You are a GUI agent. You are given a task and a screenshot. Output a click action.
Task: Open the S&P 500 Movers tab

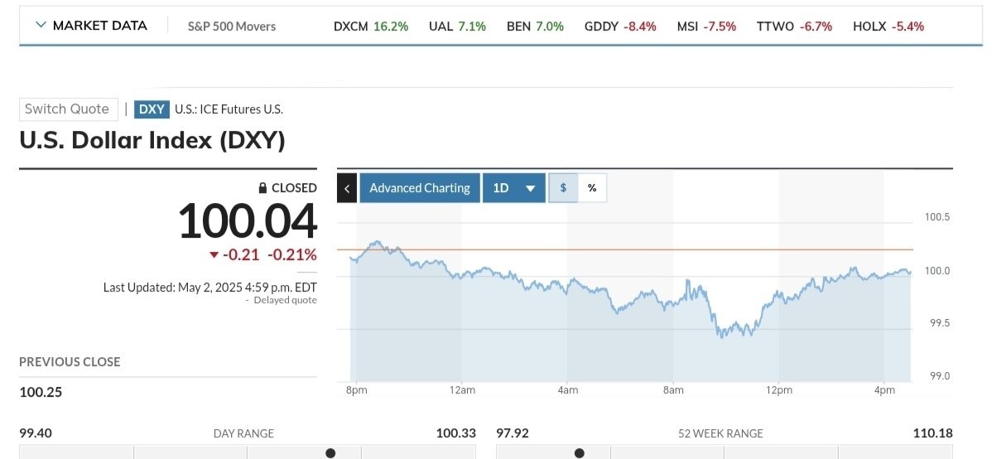coord(232,27)
